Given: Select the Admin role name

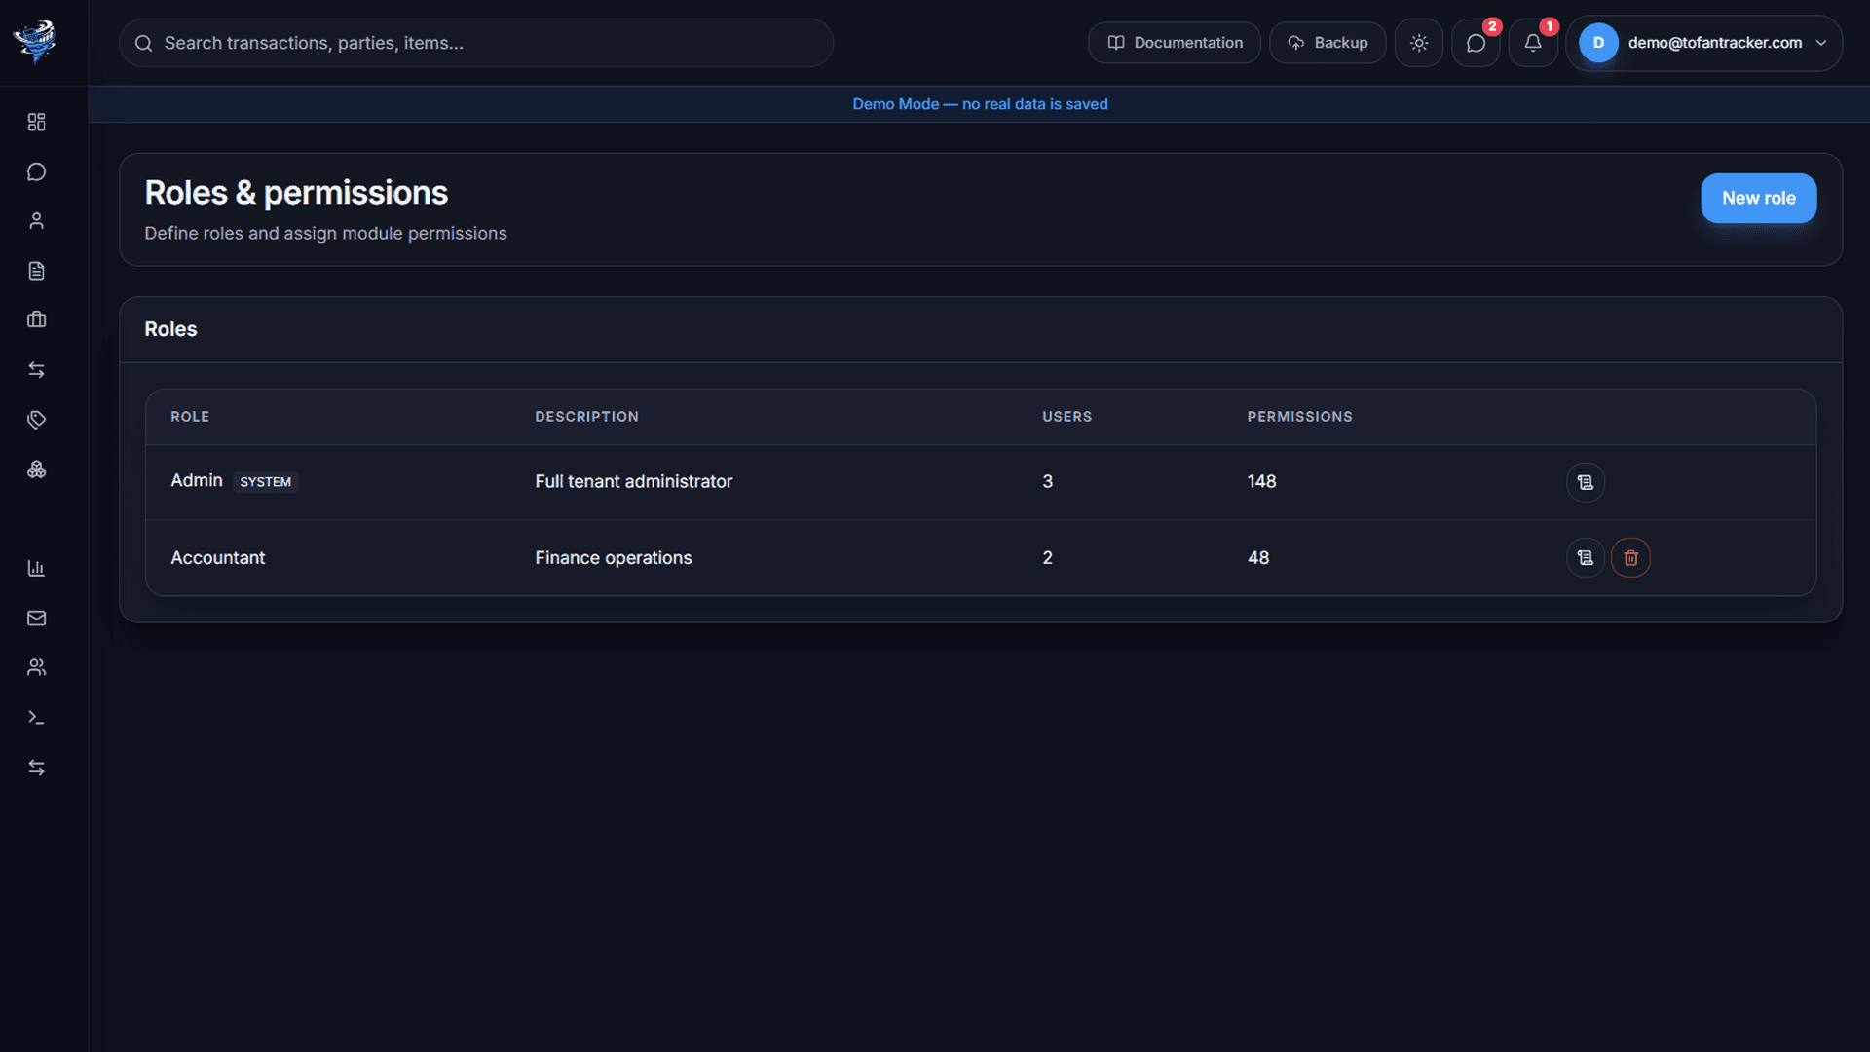Looking at the screenshot, I should coord(197,480).
